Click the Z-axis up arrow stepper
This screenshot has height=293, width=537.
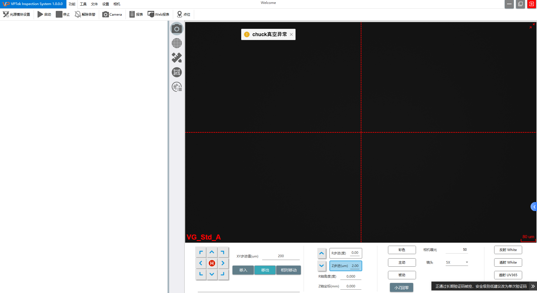tap(322, 253)
